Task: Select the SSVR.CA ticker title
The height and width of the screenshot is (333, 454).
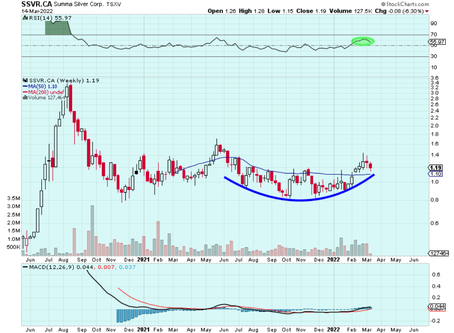Action: pos(37,4)
